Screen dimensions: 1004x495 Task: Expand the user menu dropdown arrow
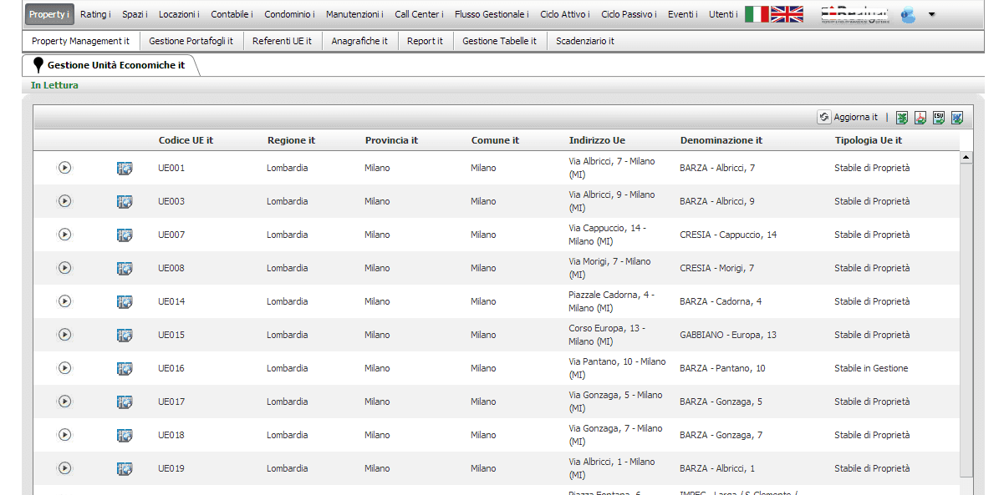tap(931, 15)
